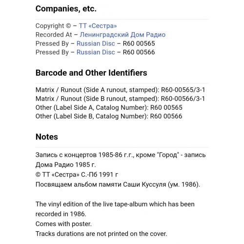Click the Tracks durations note line
The height and width of the screenshot is (244, 244).
click(101, 234)
